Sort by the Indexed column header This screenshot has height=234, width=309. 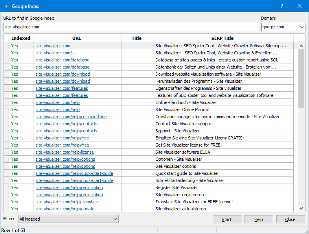pos(21,38)
